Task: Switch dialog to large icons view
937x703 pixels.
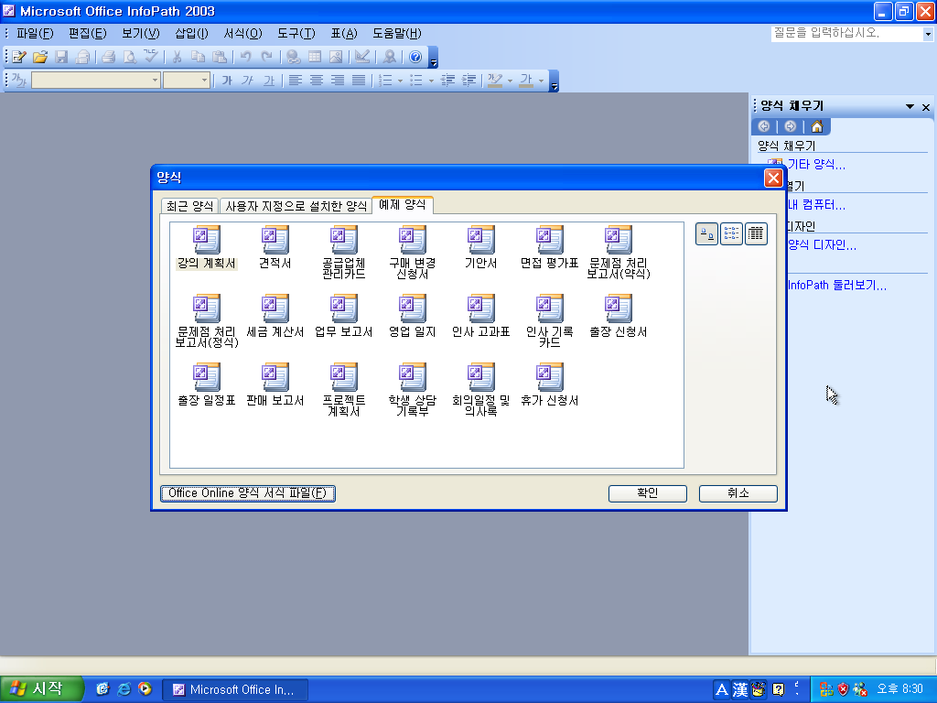Action: tap(707, 233)
